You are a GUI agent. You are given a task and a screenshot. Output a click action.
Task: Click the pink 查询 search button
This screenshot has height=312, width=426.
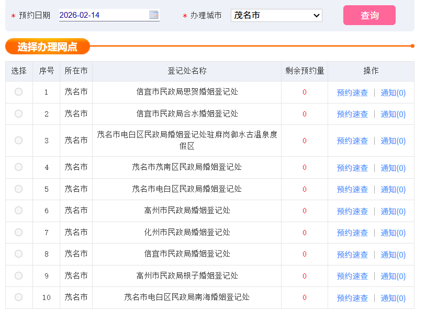(369, 15)
